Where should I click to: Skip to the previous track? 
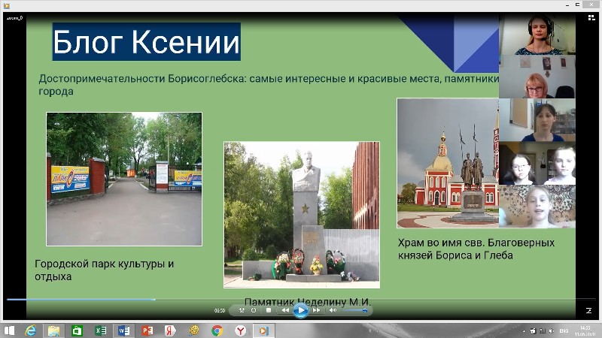pyautogui.click(x=285, y=309)
